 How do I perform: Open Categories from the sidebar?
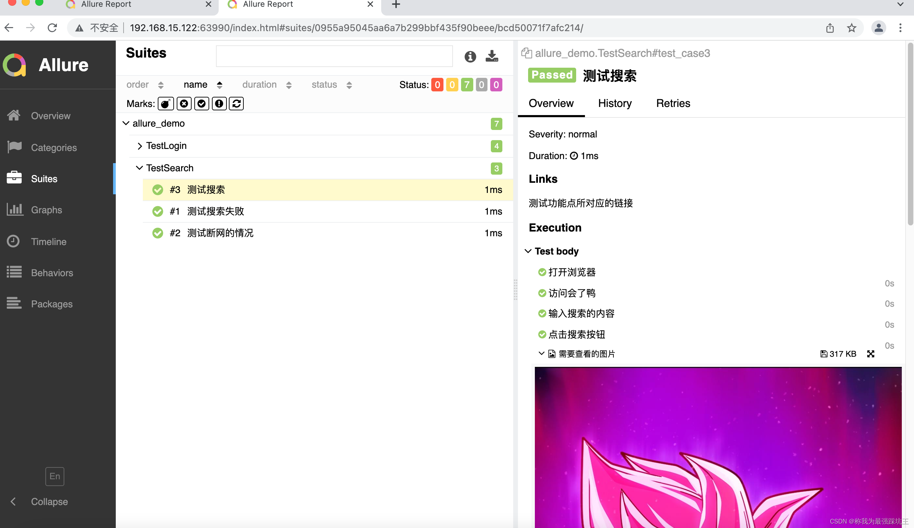[54, 147]
